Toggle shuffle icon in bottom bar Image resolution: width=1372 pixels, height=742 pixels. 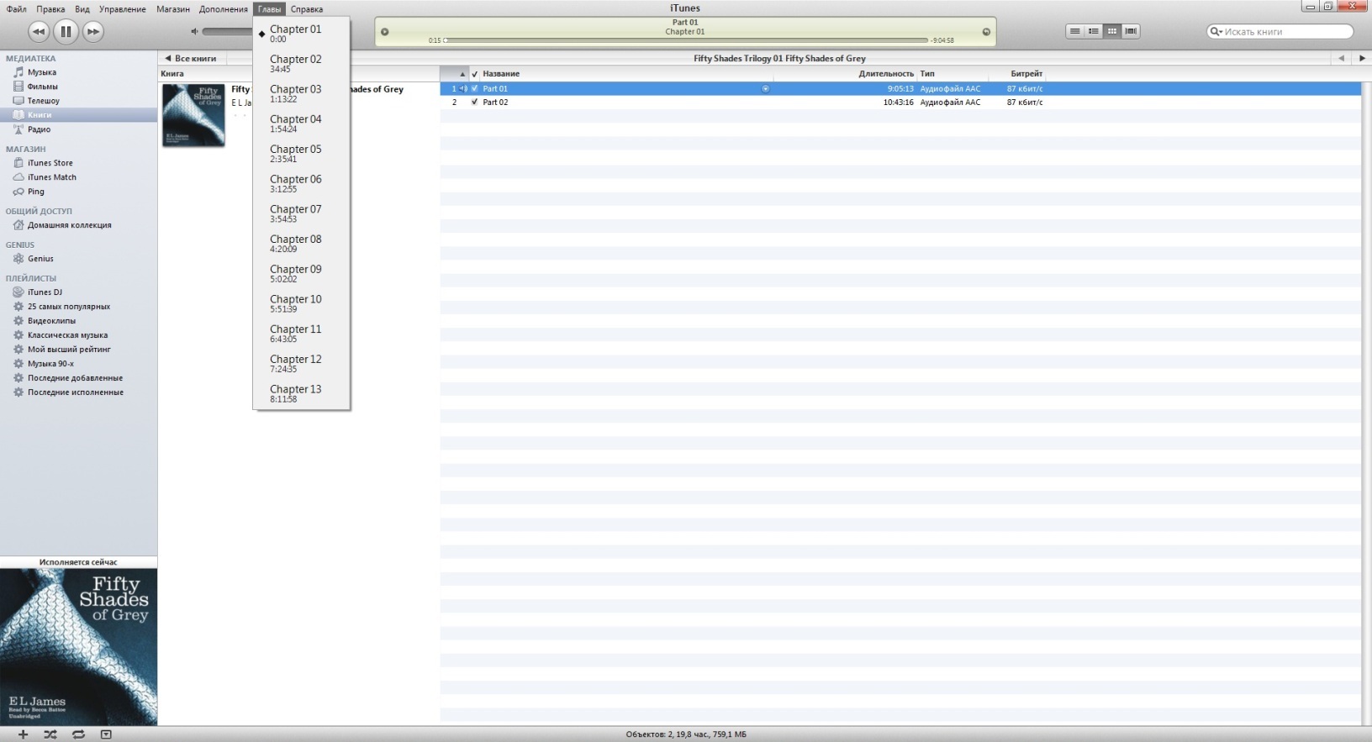click(x=50, y=734)
